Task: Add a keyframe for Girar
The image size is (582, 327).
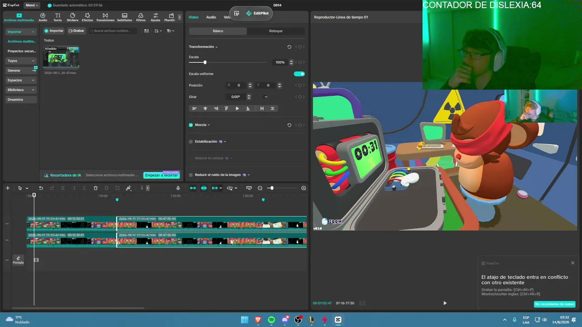Action: point(300,97)
